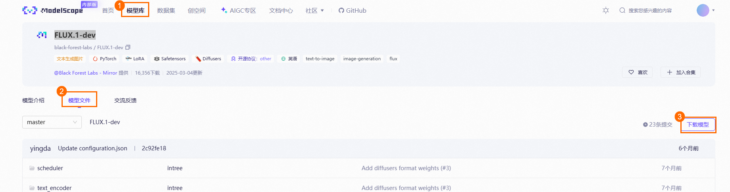Open the text_encoder folder icon

(x=32, y=188)
